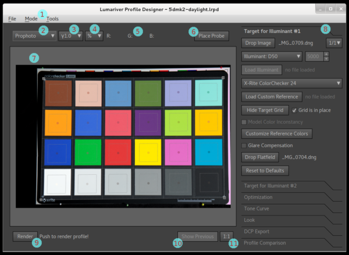Viewport: 349px width, 255px height.
Task: Click the Drop Flatfield button
Action: click(260, 157)
